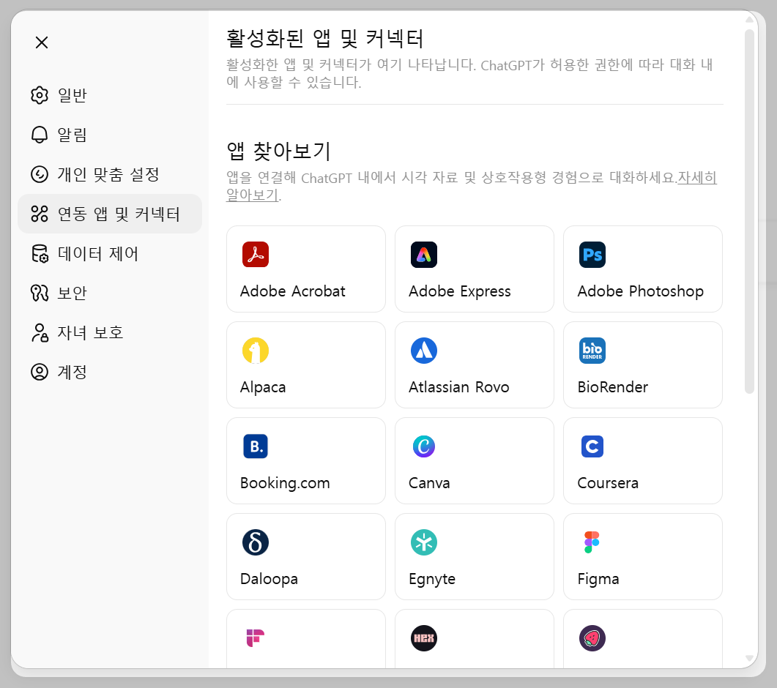The height and width of the screenshot is (688, 777).
Task: Open the 개인 맞춤 설정 tab
Action: [x=110, y=174]
